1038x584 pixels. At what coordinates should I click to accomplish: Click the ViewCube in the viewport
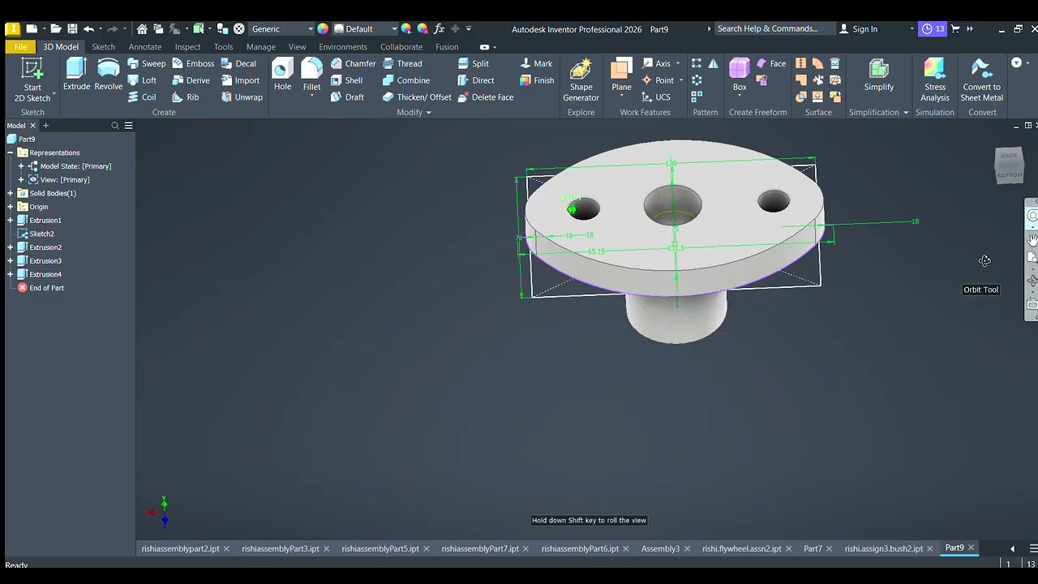click(1010, 165)
